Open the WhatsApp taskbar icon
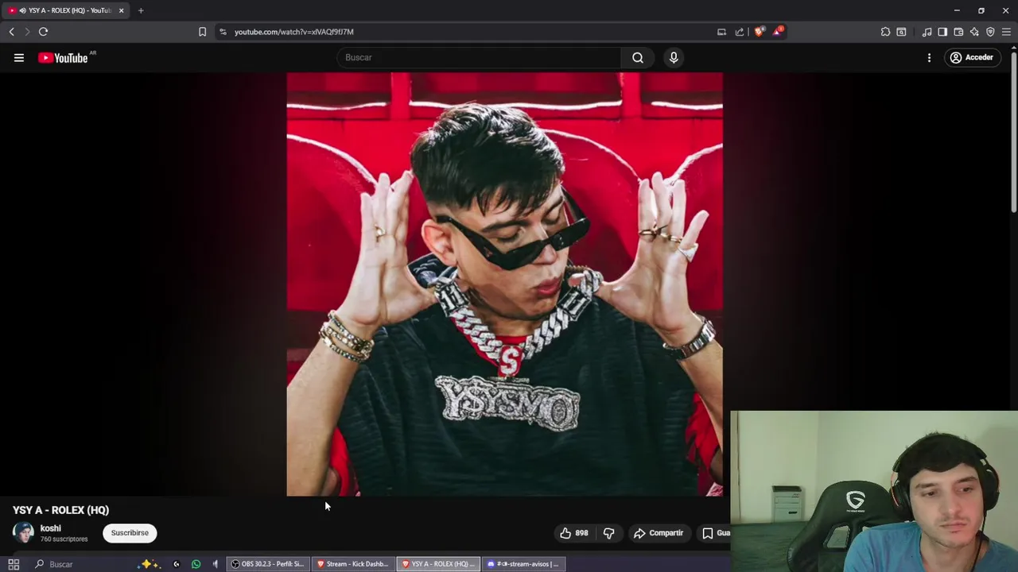 pos(196,564)
